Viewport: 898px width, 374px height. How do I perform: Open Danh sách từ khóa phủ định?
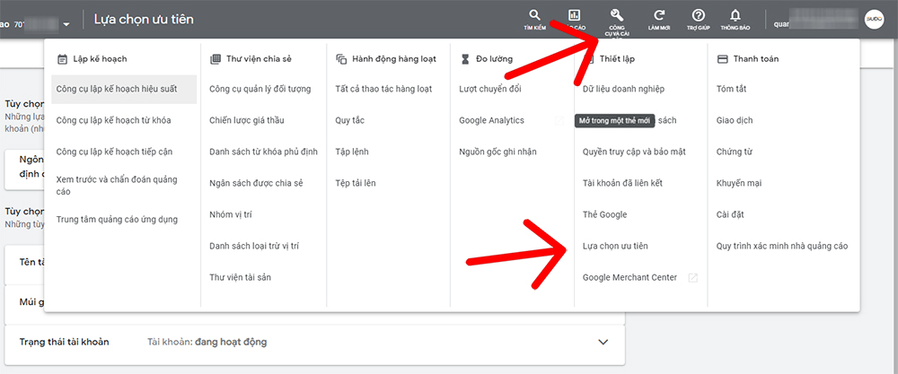pos(263,152)
